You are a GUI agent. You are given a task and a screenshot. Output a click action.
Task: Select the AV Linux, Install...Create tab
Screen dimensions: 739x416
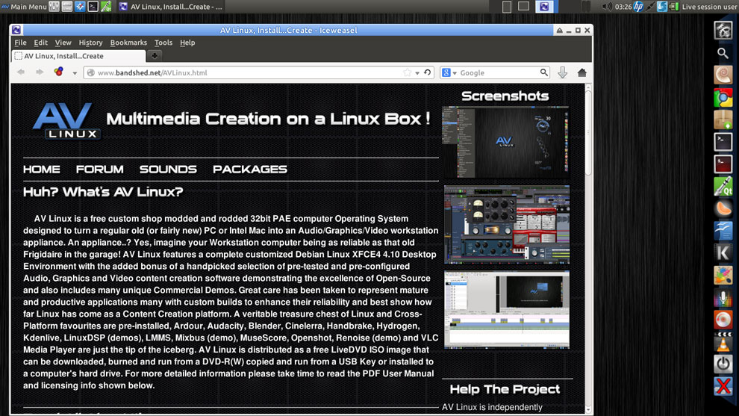(78, 56)
